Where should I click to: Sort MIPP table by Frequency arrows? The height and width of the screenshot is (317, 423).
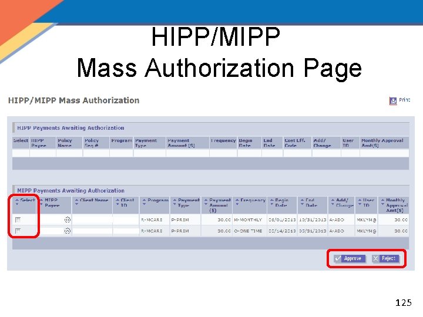237,202
